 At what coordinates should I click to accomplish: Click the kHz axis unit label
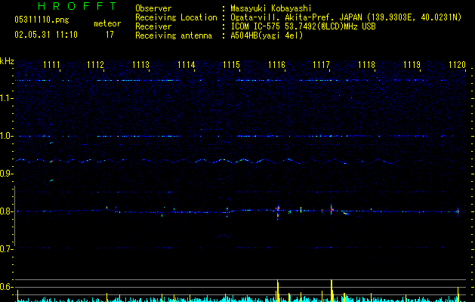click(x=7, y=60)
